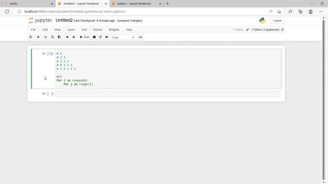The width and height of the screenshot is (328, 184).
Task: Open the File menu
Action: (x=33, y=30)
